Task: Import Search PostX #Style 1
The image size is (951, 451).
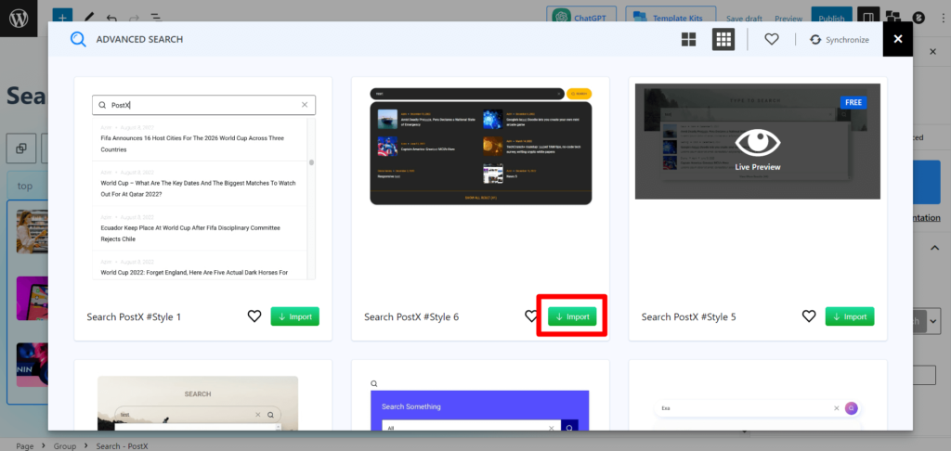Action: 294,316
